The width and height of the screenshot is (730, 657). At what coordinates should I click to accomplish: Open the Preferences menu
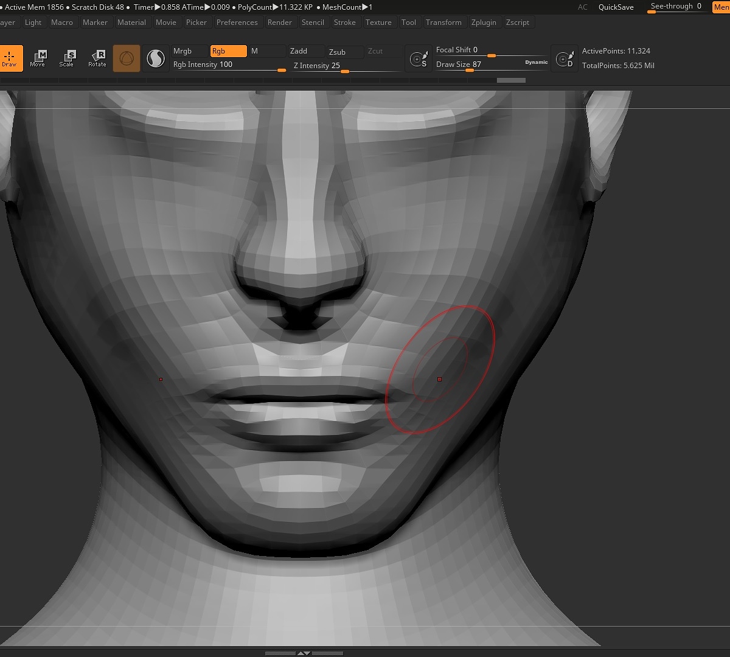[x=237, y=23]
